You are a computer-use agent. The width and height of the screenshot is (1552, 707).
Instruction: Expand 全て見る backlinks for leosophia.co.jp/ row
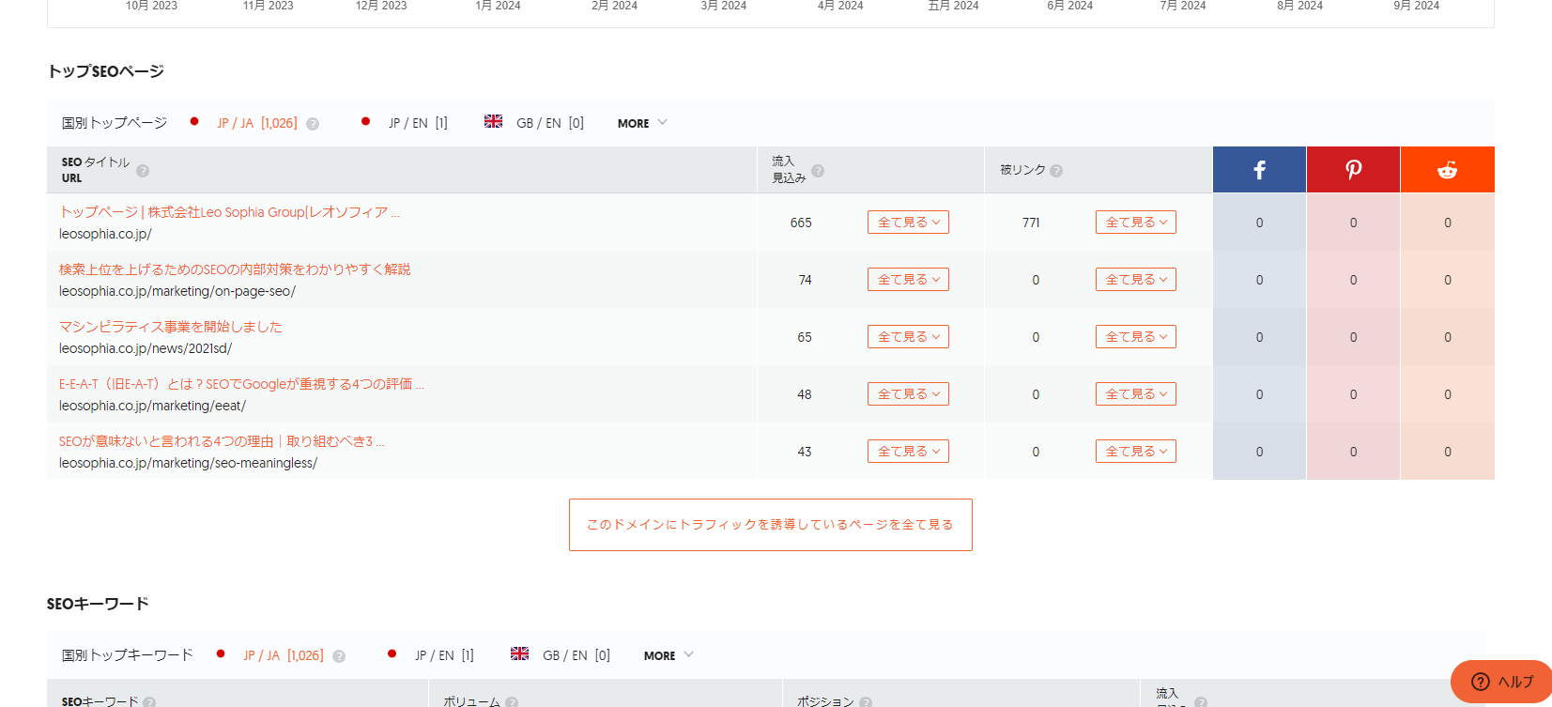point(1136,223)
